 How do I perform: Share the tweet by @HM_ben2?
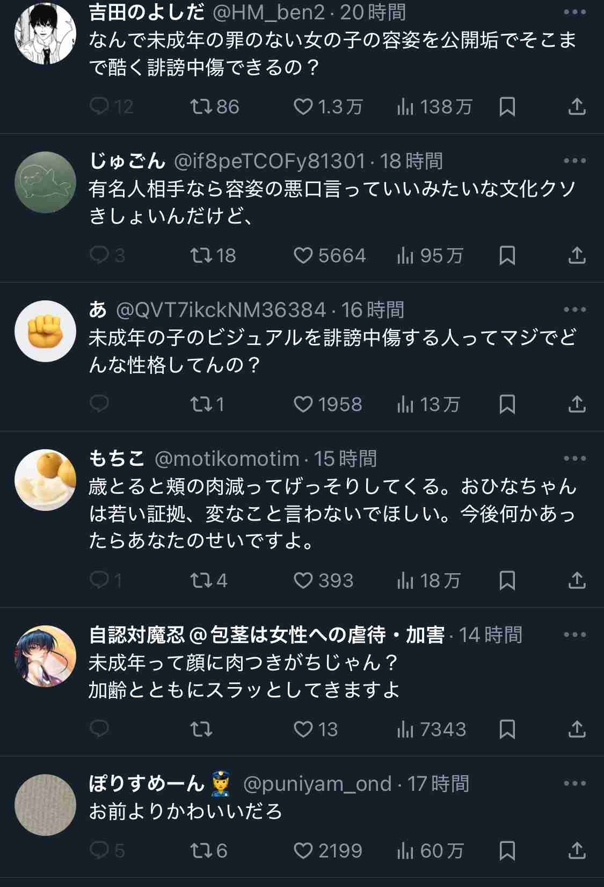(x=577, y=106)
